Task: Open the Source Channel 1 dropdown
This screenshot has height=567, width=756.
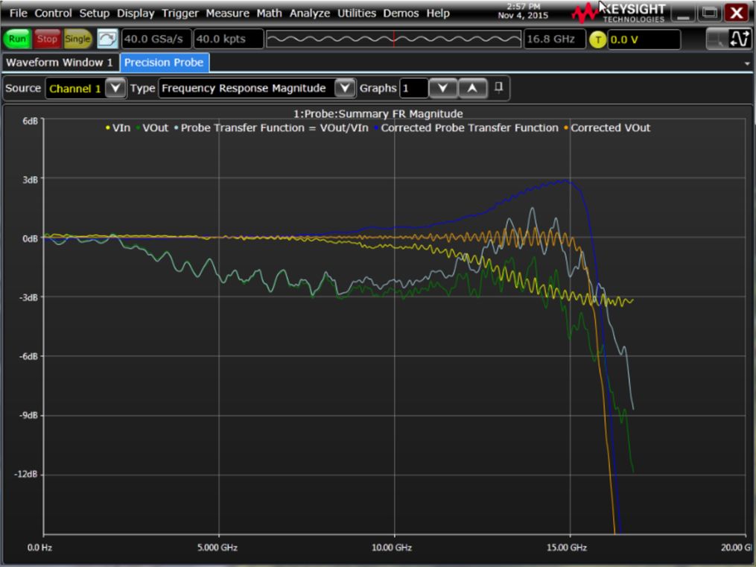Action: pos(115,89)
